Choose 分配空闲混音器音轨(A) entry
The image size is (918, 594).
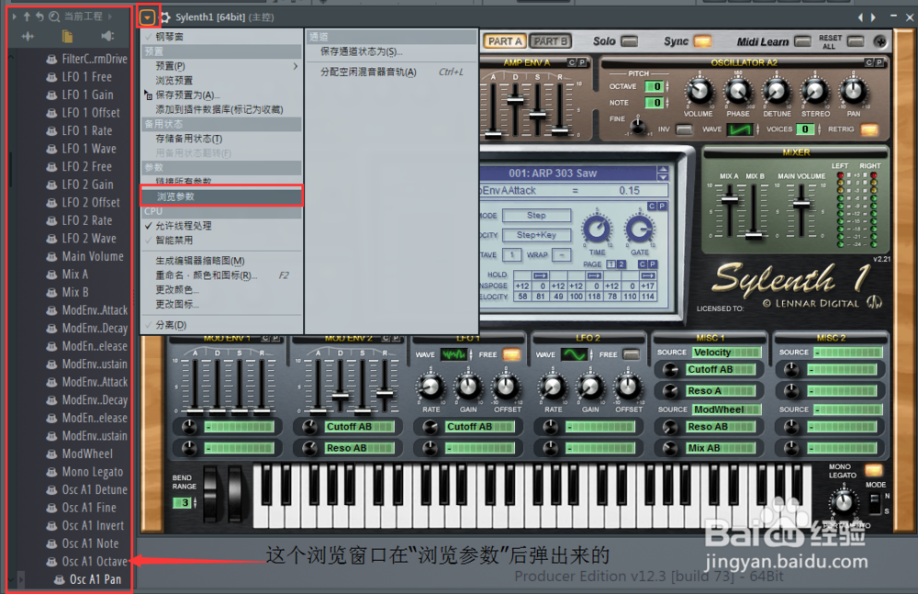click(x=390, y=72)
